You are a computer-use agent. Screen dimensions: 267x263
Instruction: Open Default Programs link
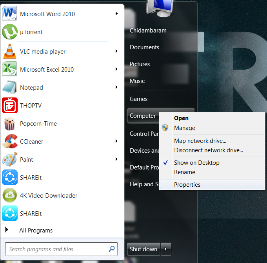[144, 168]
